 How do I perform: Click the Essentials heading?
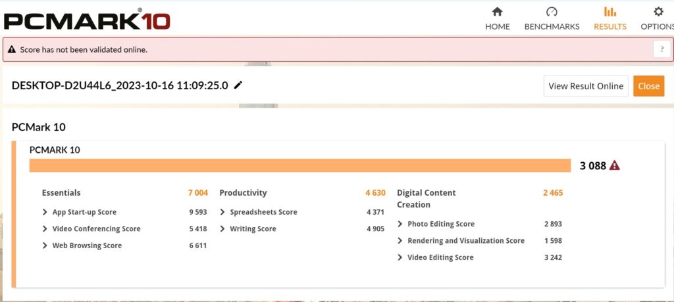(61, 192)
